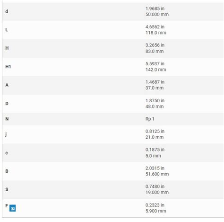Image resolution: width=224 pixels, height=222 pixels.
Task: Select the S dimension label
Action: pyautogui.click(x=7, y=189)
